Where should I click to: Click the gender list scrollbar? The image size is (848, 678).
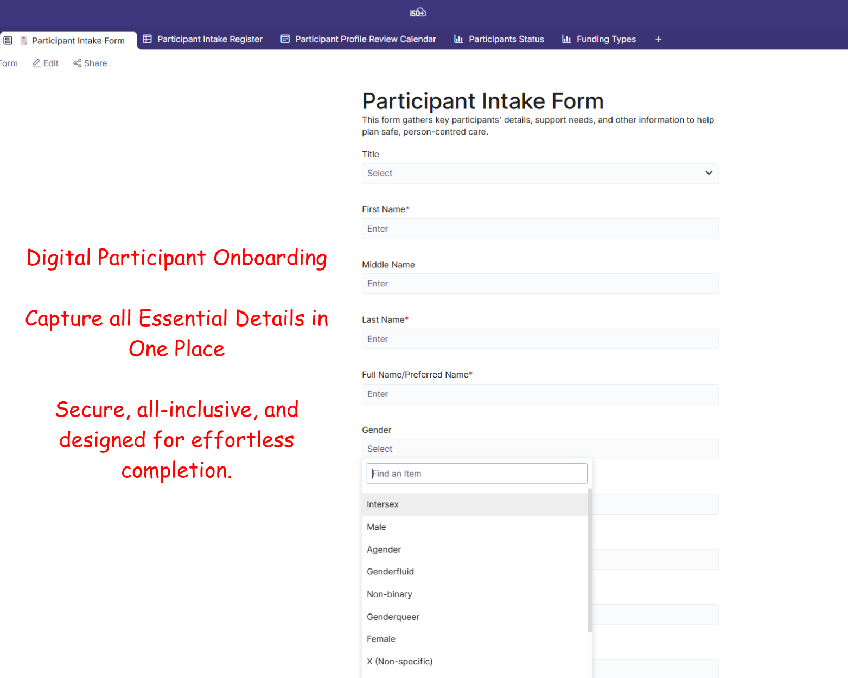click(590, 560)
